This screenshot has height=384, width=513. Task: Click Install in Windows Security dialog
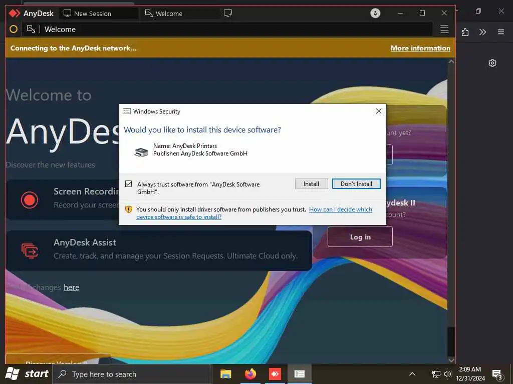(311, 184)
